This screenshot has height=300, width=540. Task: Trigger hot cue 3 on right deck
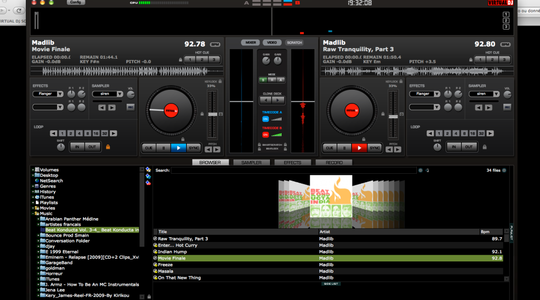(x=504, y=60)
